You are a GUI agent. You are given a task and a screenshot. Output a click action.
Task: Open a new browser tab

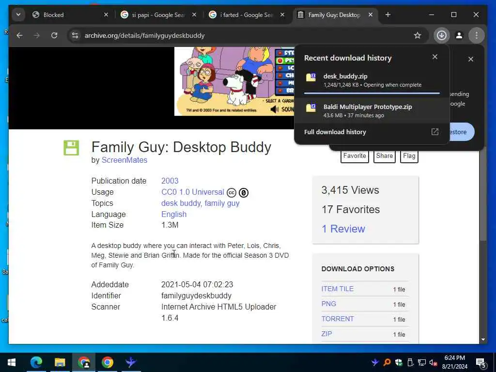click(388, 15)
